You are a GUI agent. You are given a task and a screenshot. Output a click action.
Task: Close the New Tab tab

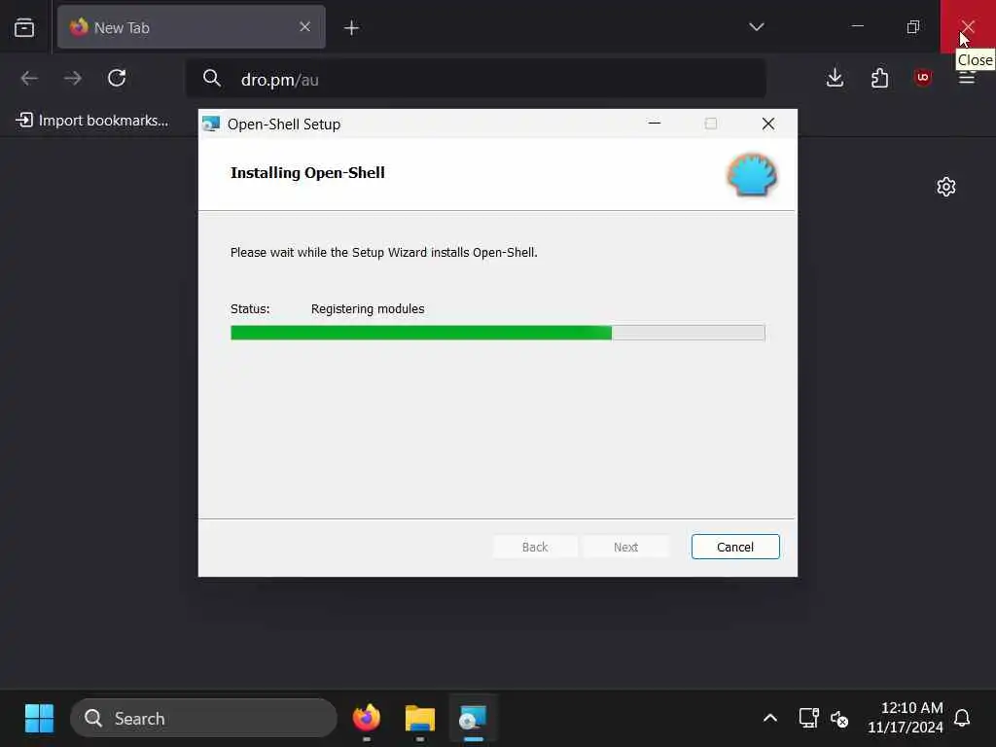pyautogui.click(x=304, y=26)
